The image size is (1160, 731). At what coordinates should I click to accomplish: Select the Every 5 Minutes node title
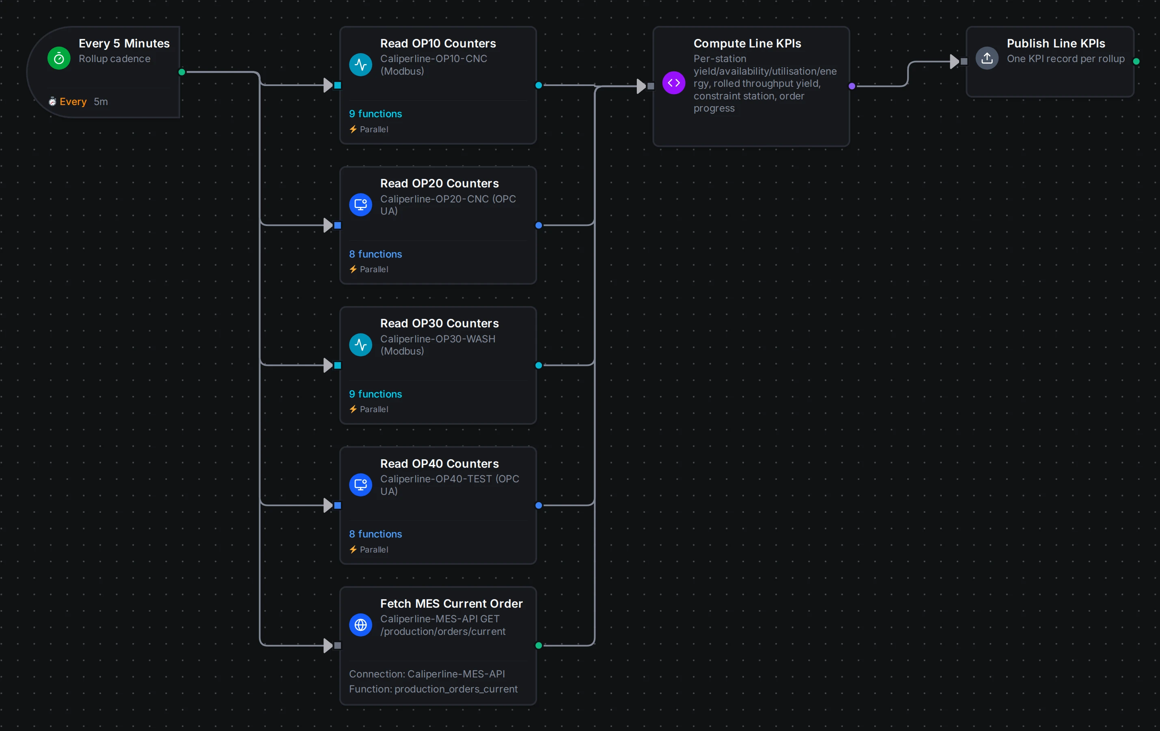click(124, 43)
